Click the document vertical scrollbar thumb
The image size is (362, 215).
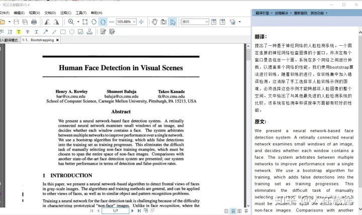(x=248, y=54)
